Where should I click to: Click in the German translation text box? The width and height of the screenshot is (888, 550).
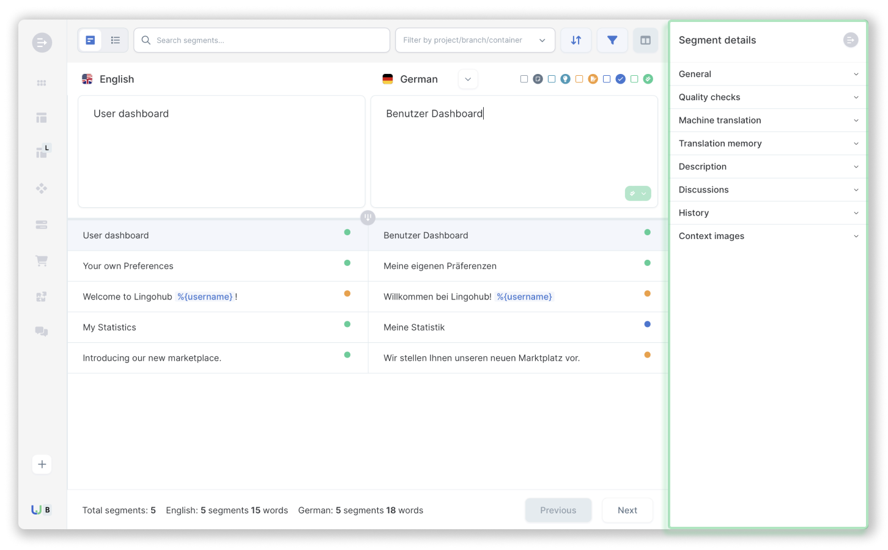point(514,152)
